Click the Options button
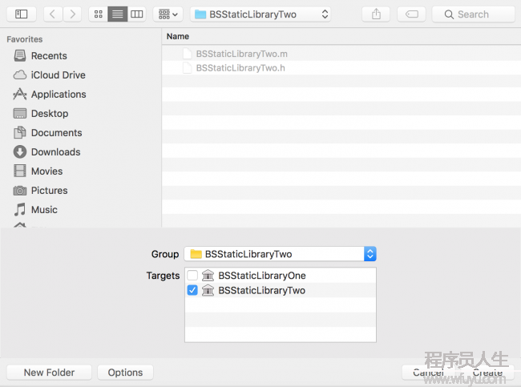The image size is (521, 387). pyautogui.click(x=125, y=373)
